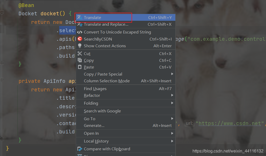Open Copy / Paste Special menu entry
Screen dimensions: 266x156
coord(126,74)
